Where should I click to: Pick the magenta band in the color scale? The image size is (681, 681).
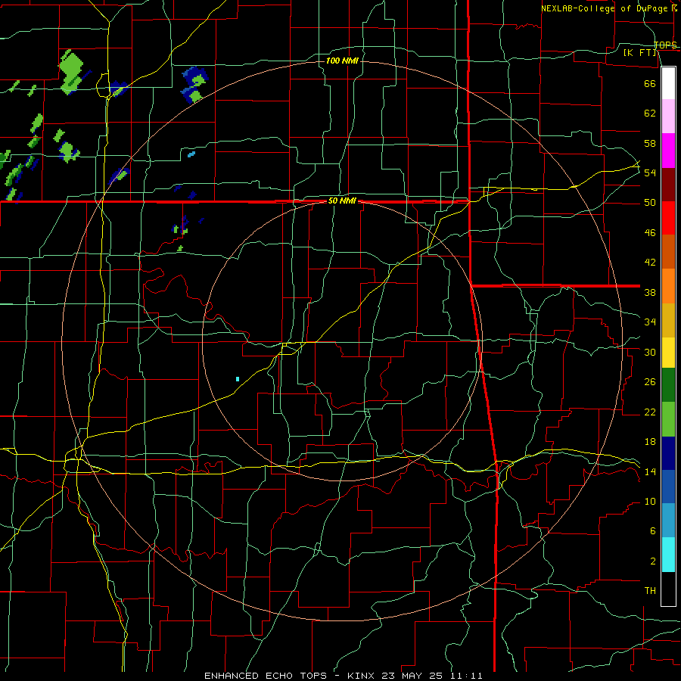[x=668, y=151]
